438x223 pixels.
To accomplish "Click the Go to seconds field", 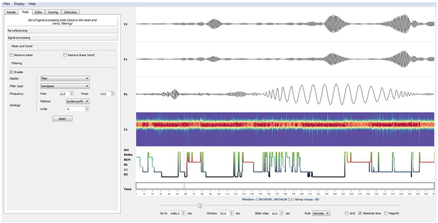I will [x=175, y=214].
